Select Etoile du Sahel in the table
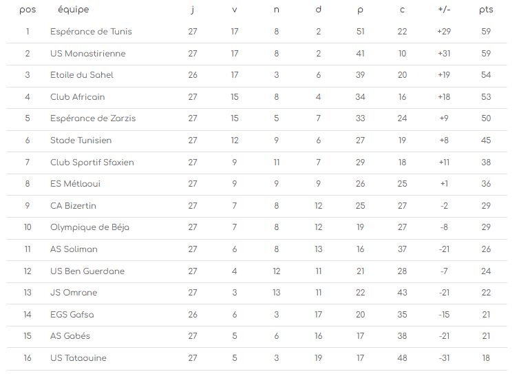This screenshot has height=374, width=519. (x=82, y=75)
